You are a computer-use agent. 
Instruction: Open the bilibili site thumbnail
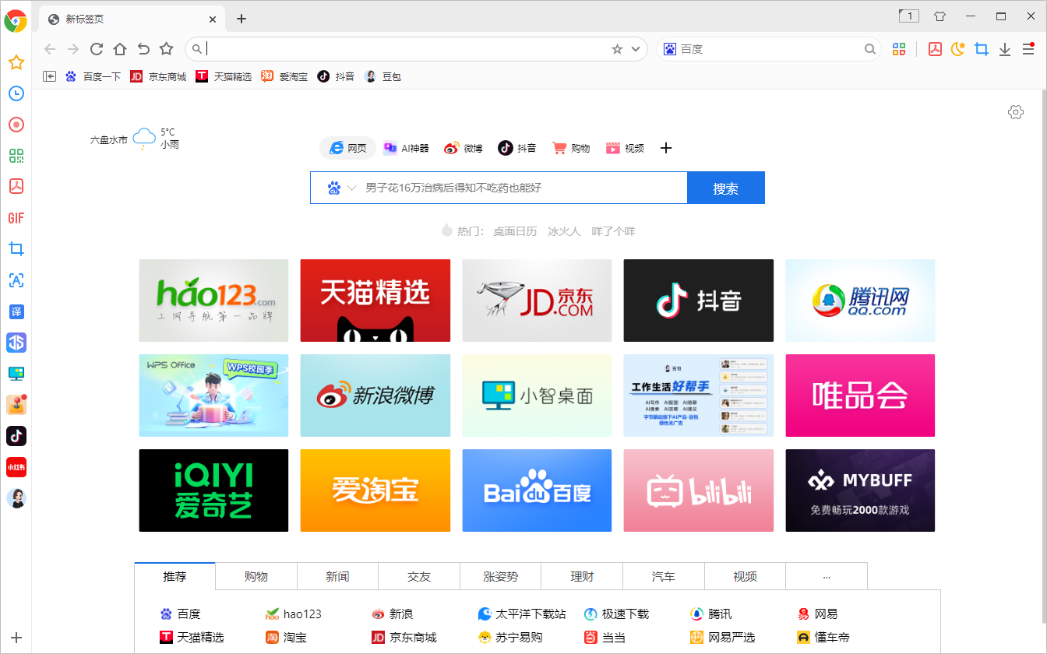698,490
